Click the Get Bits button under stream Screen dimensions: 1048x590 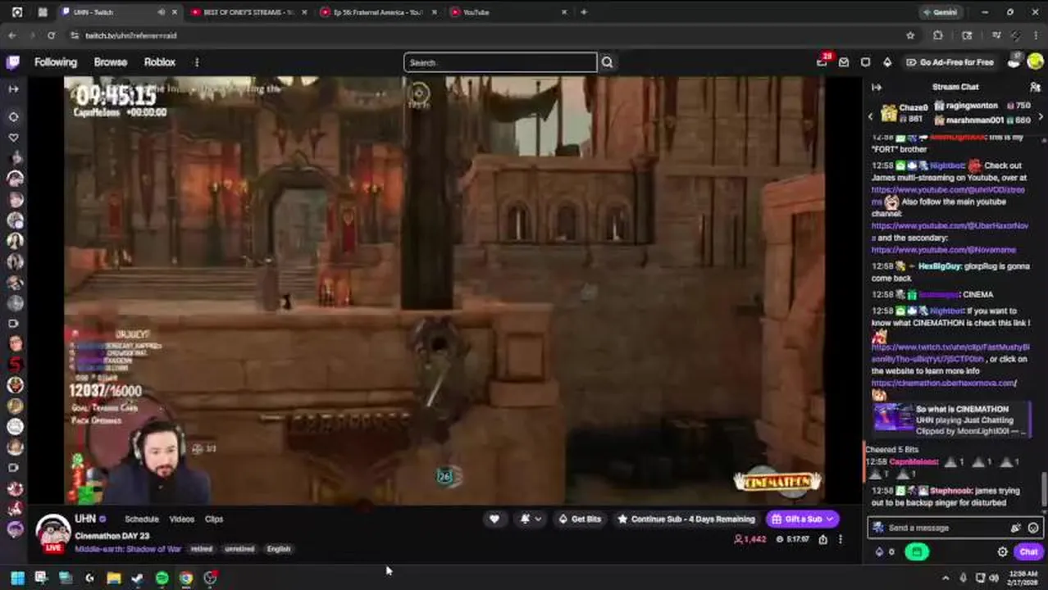(579, 519)
